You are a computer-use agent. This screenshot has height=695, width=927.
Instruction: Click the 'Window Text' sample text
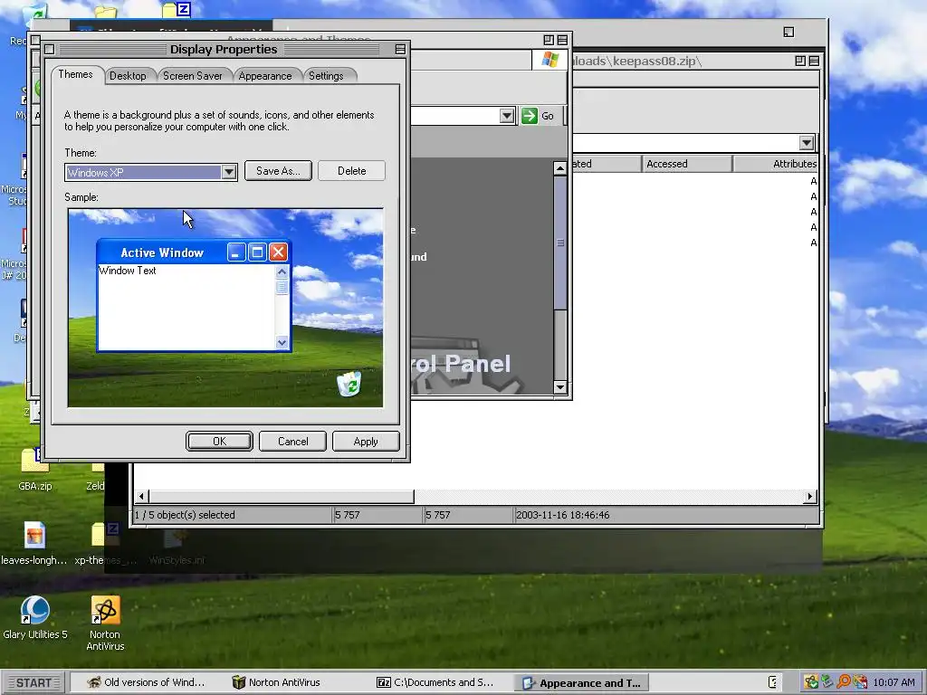click(127, 271)
